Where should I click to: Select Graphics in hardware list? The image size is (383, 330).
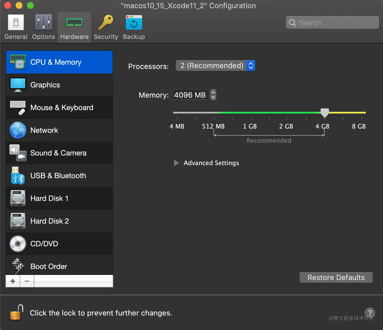tap(59, 85)
